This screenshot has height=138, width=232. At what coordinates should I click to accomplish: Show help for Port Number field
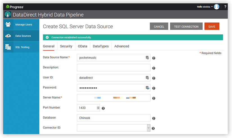pos(103,108)
